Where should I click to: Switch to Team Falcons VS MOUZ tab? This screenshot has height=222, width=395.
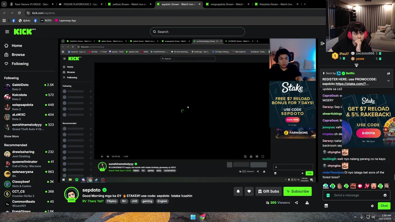31,4
